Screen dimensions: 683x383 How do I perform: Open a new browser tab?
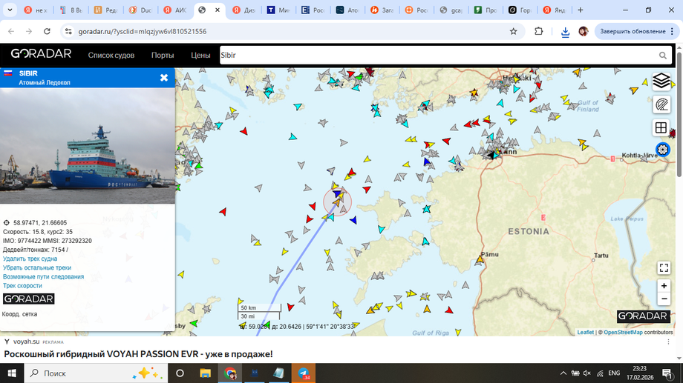pos(581,10)
